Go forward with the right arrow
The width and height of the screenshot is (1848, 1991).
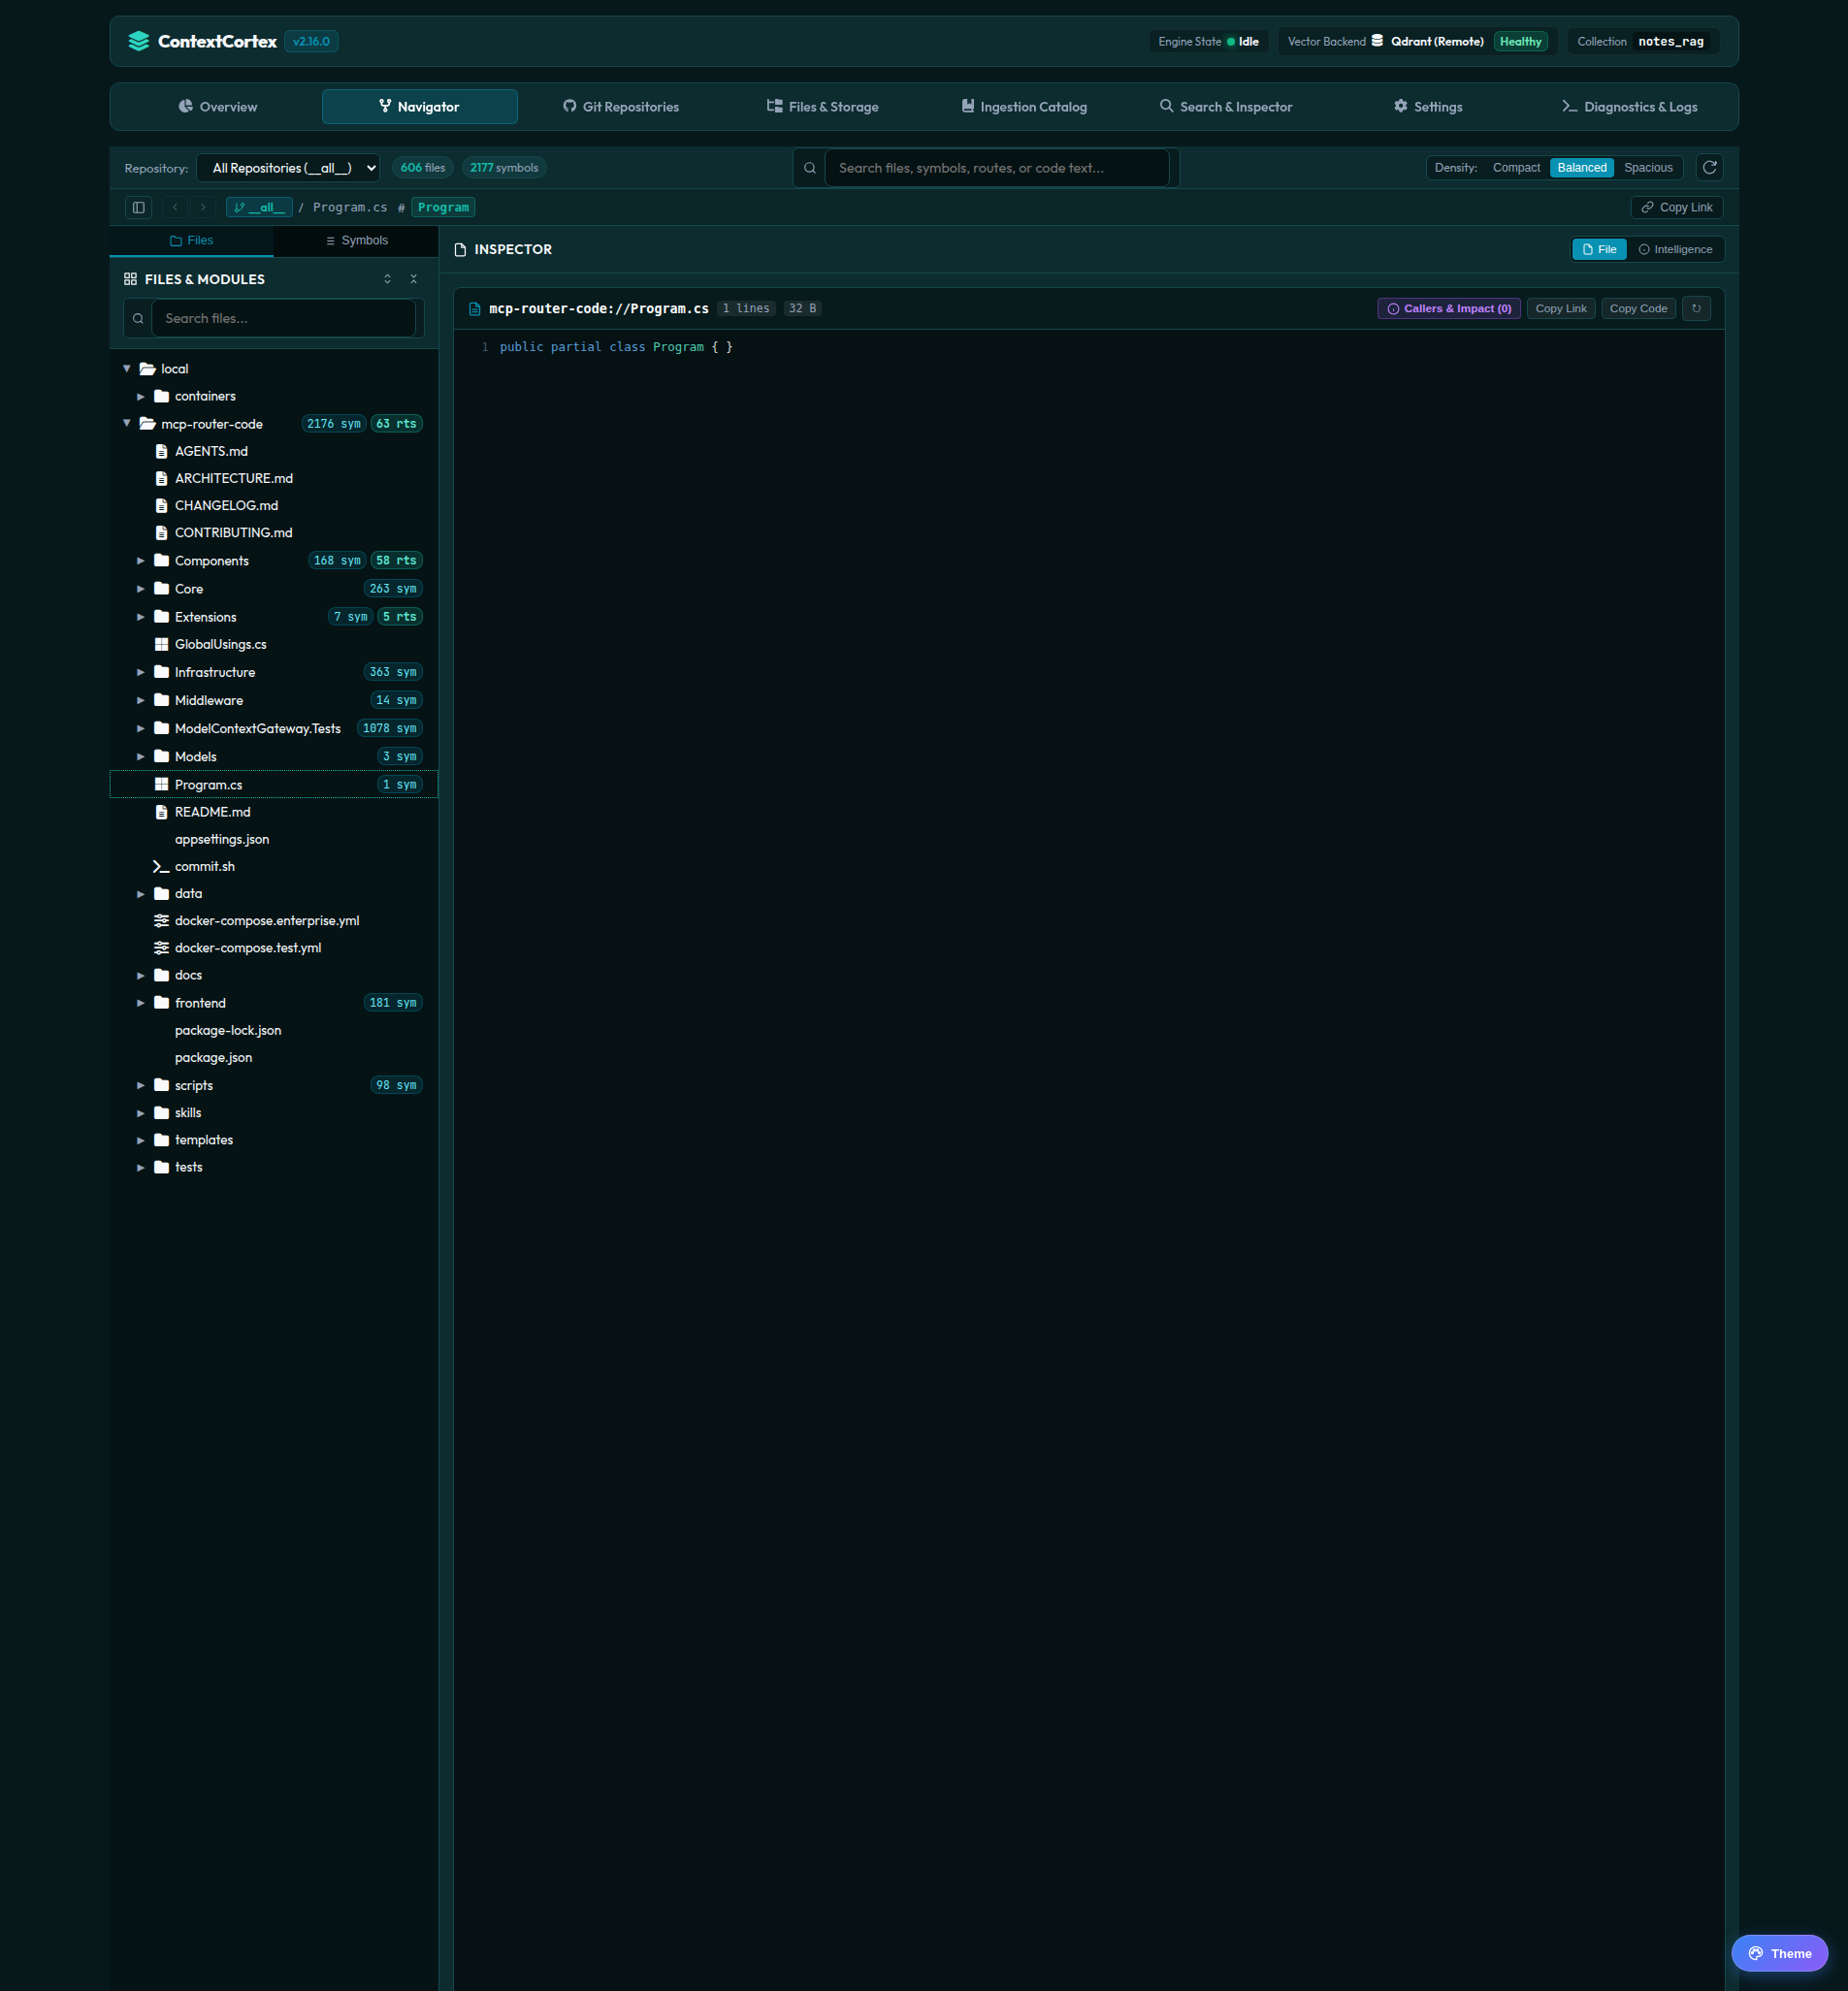pos(203,207)
